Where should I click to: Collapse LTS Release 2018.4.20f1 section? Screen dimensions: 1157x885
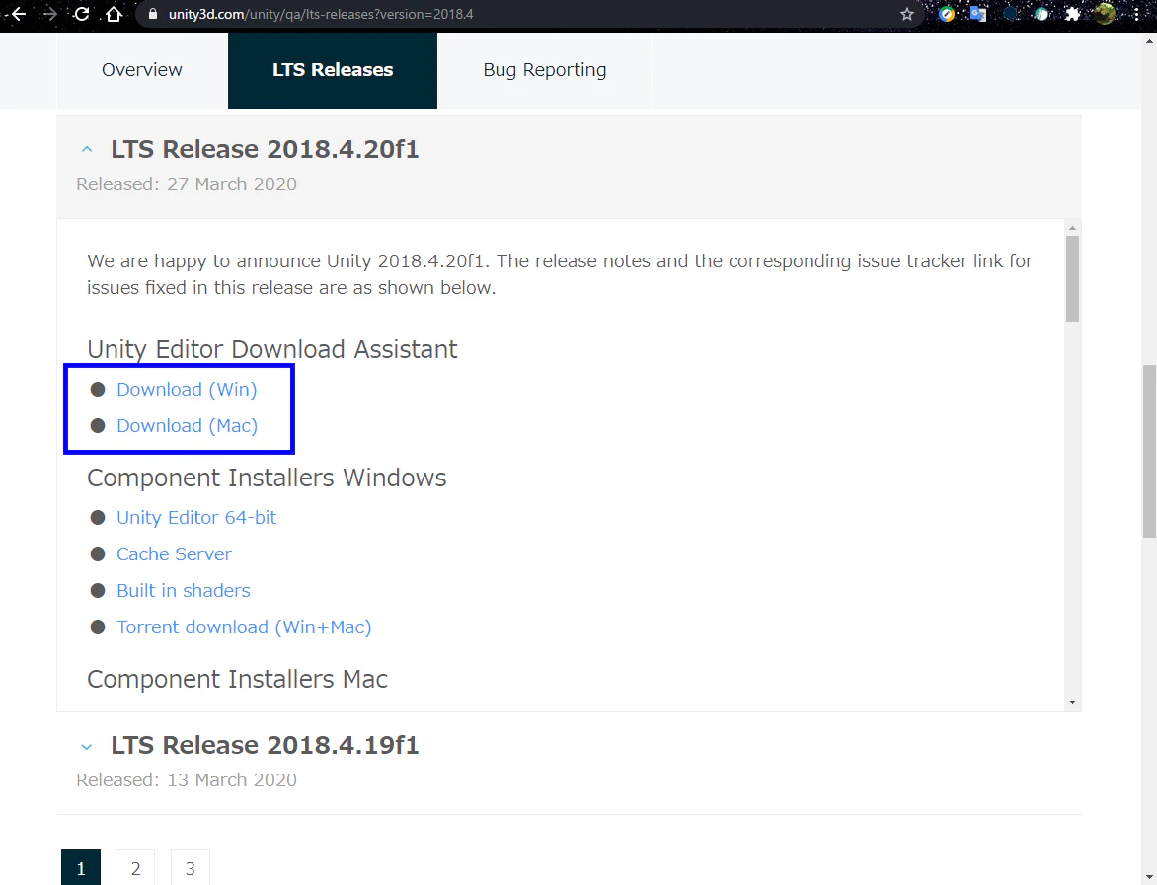86,149
